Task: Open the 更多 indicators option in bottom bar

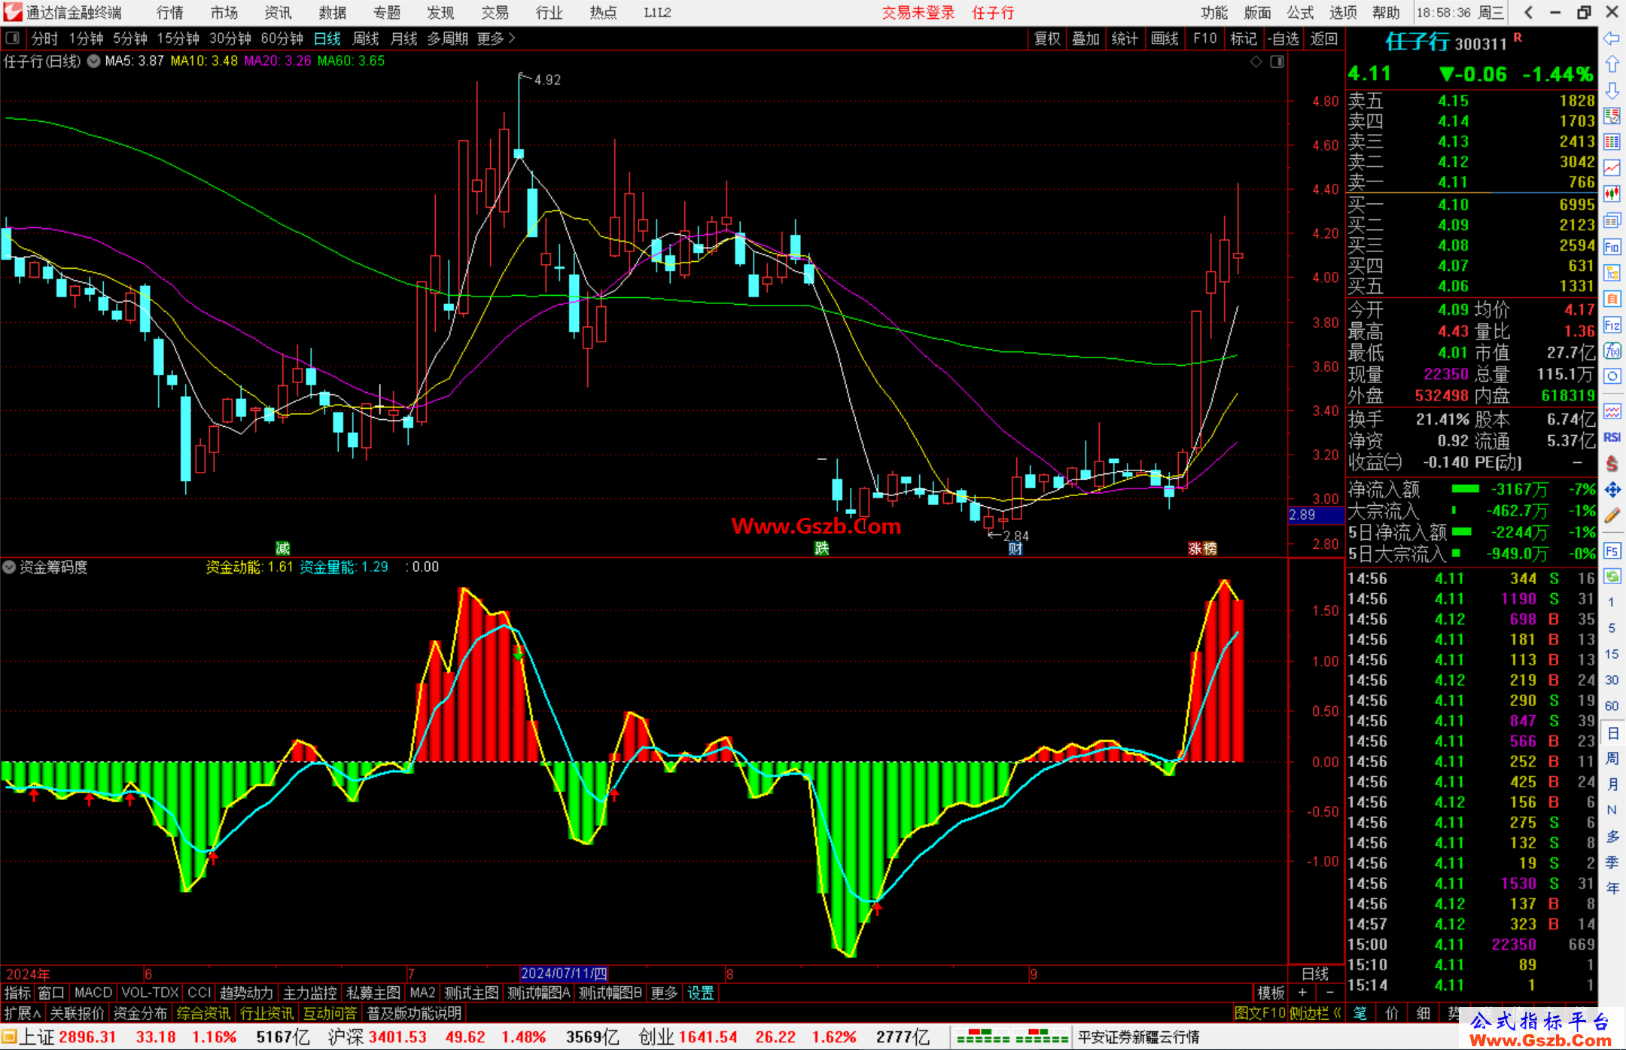Action: [664, 993]
